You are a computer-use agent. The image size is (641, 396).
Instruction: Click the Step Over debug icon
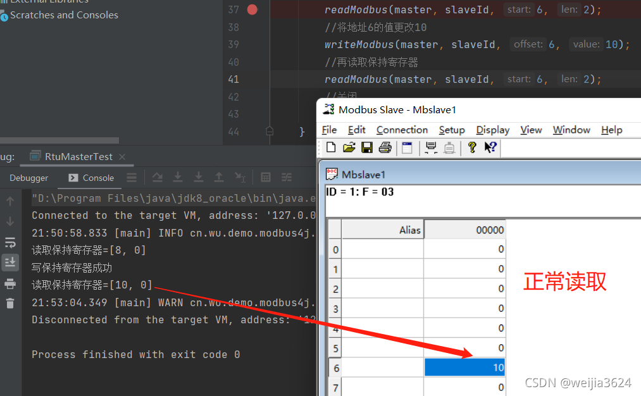coord(158,177)
